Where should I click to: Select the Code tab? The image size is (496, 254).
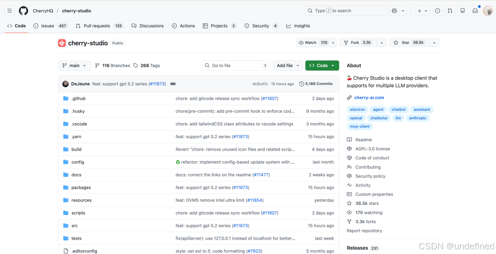pos(17,26)
